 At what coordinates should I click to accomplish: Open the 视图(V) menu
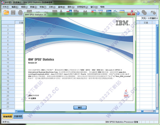pos(24,7)
